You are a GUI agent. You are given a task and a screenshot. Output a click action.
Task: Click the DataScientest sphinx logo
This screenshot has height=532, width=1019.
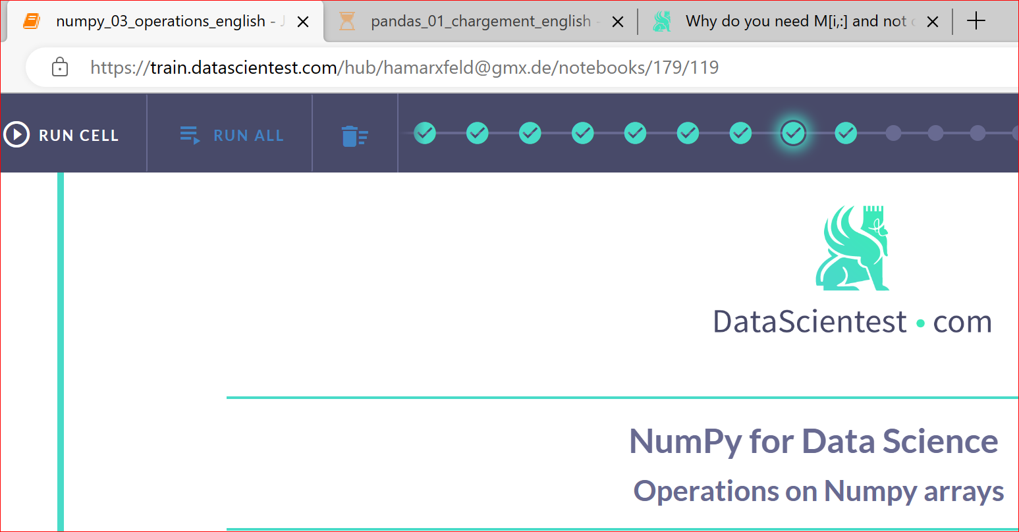(853, 248)
